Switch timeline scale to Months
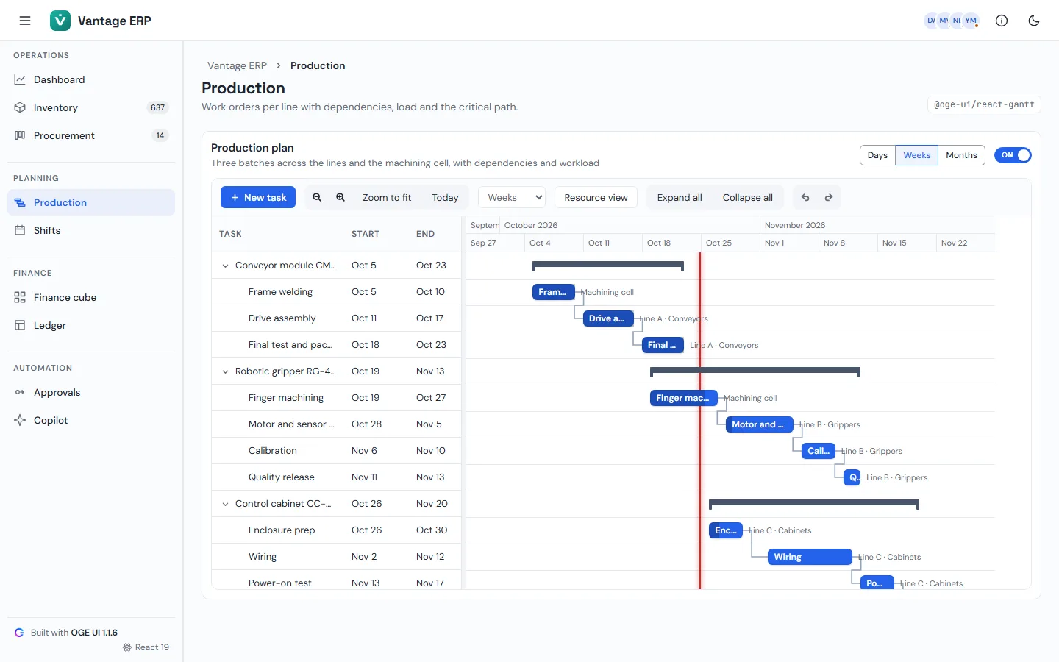1059x662 pixels. [961, 155]
